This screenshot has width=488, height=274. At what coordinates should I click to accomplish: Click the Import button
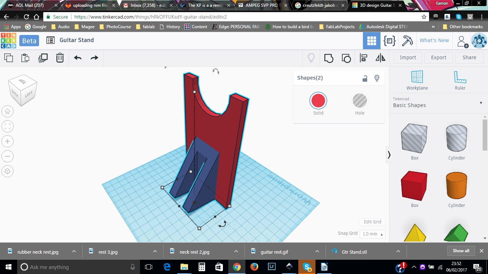[408, 57]
